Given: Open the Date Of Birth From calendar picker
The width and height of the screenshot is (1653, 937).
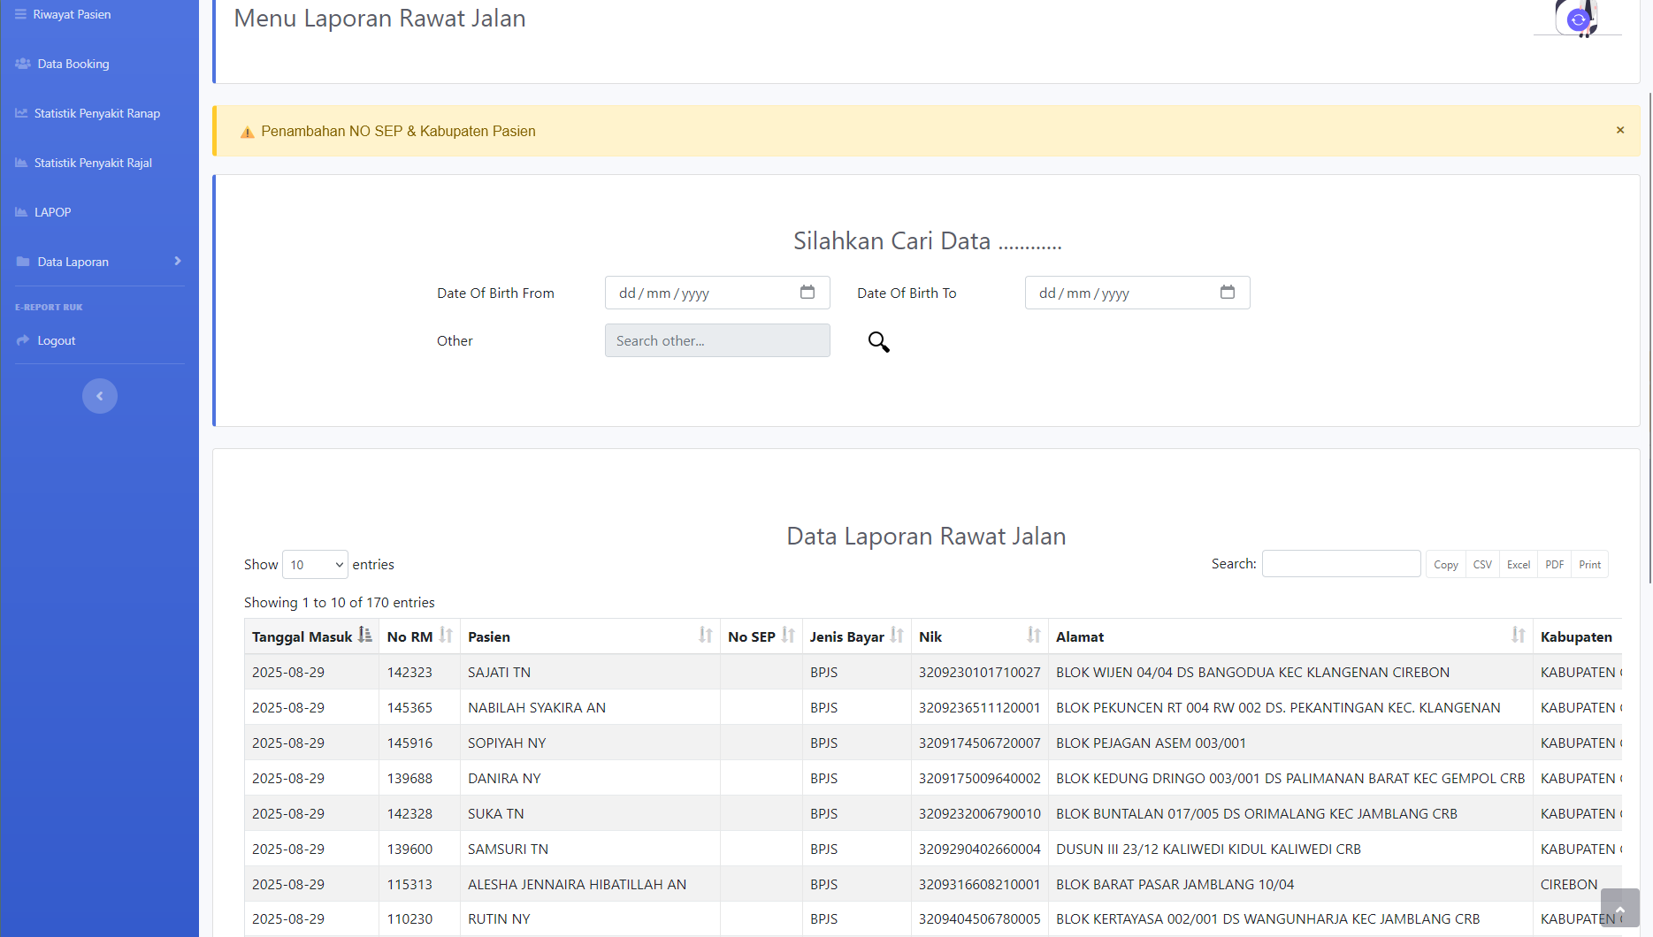Looking at the screenshot, I should tap(807, 293).
